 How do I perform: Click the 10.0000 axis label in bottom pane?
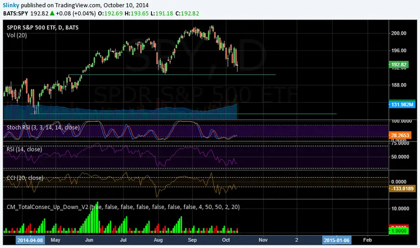pos(400,208)
